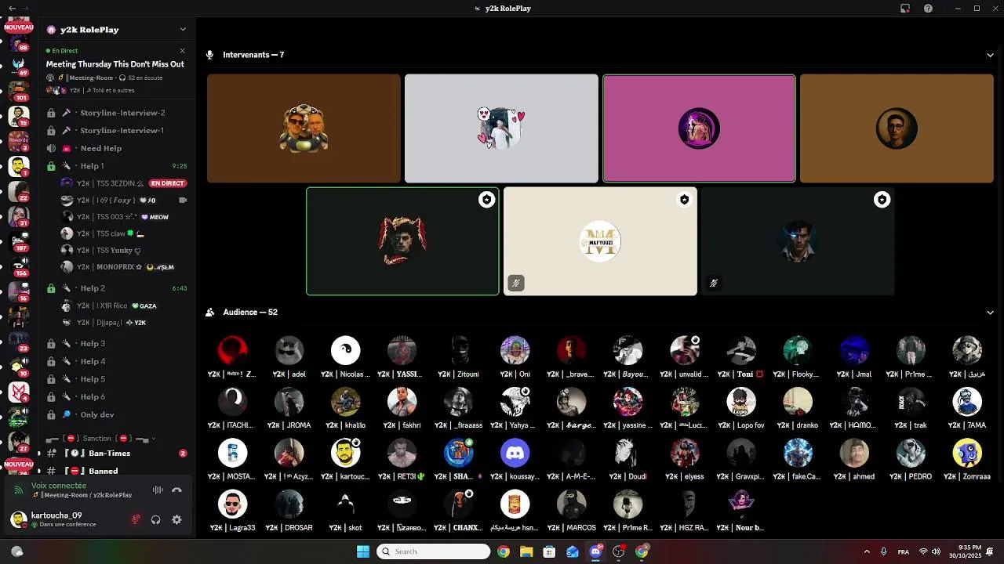Image resolution: width=1004 pixels, height=564 pixels.
Task: Open Discord from the taskbar
Action: [595, 551]
